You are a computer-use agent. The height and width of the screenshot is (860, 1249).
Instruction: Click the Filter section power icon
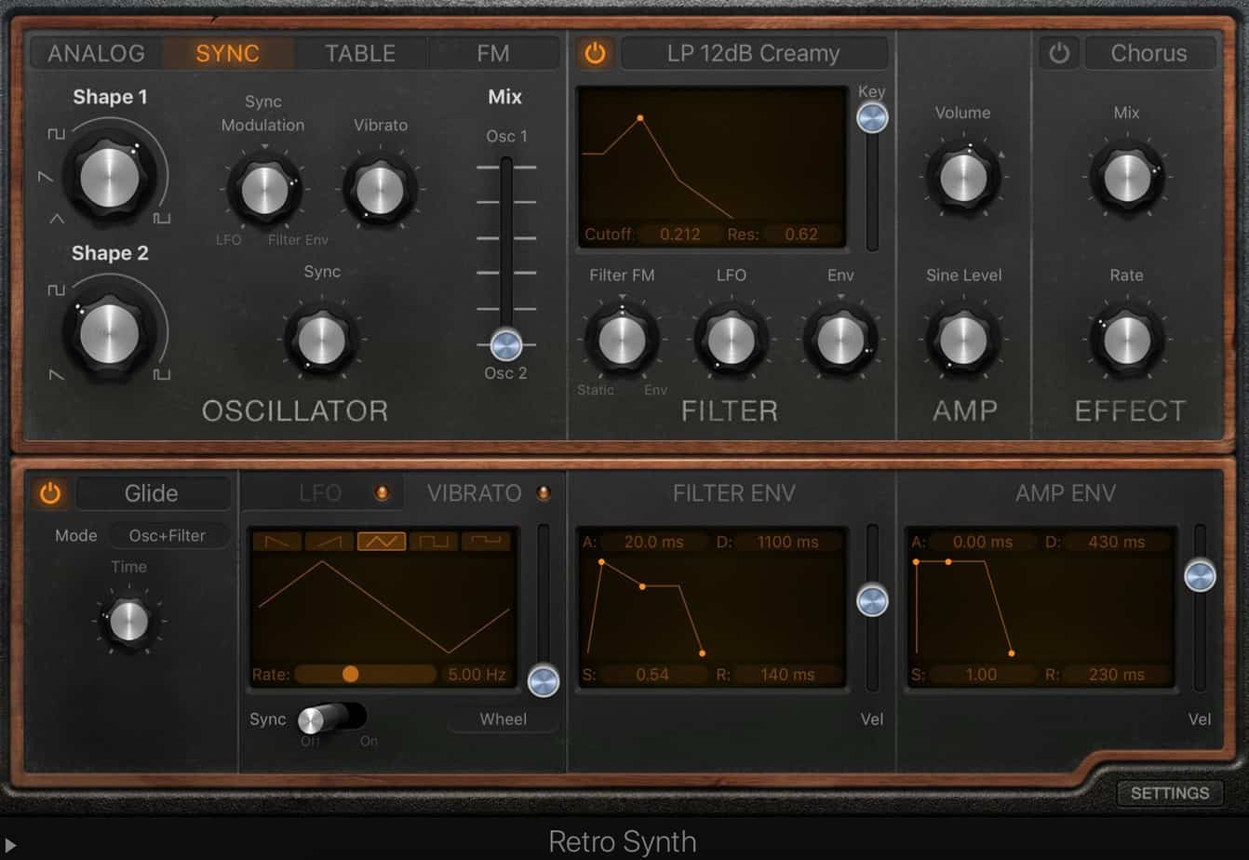(595, 53)
